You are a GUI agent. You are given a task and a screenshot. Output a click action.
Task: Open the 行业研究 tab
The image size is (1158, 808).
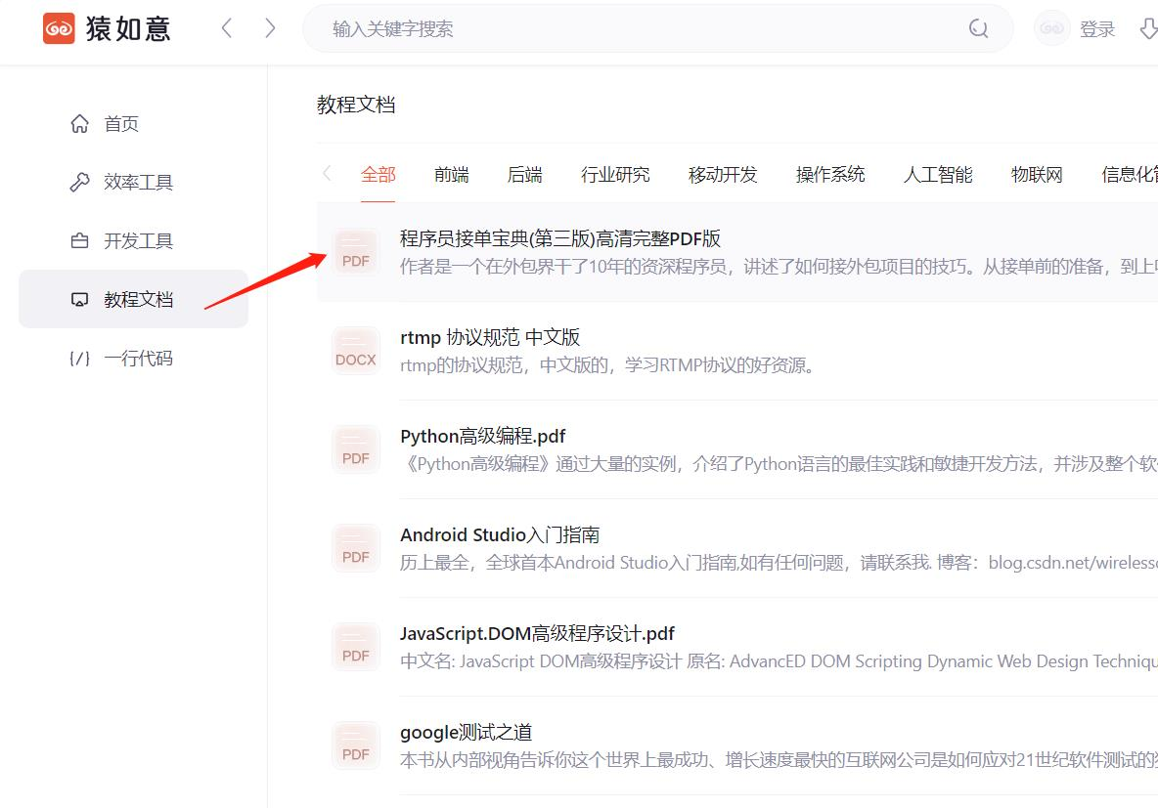point(615,175)
